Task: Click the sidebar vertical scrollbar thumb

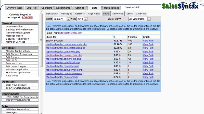Action: [41, 40]
